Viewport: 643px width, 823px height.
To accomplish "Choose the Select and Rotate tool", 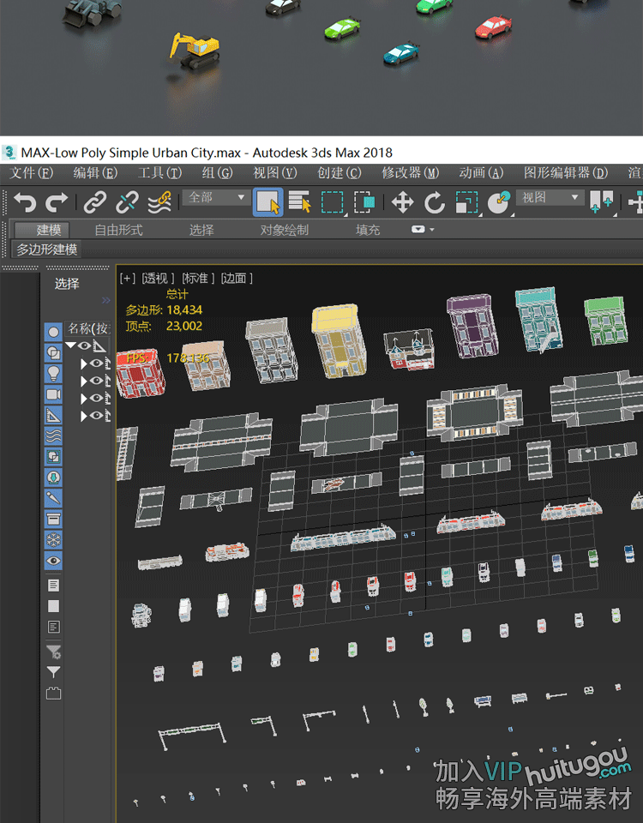I will (435, 202).
